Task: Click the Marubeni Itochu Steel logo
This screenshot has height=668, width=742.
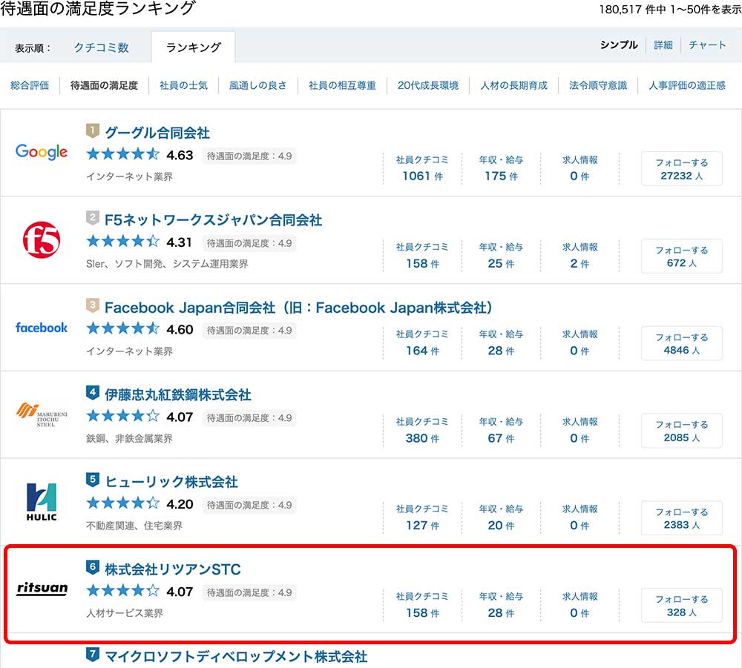Action: [42, 414]
